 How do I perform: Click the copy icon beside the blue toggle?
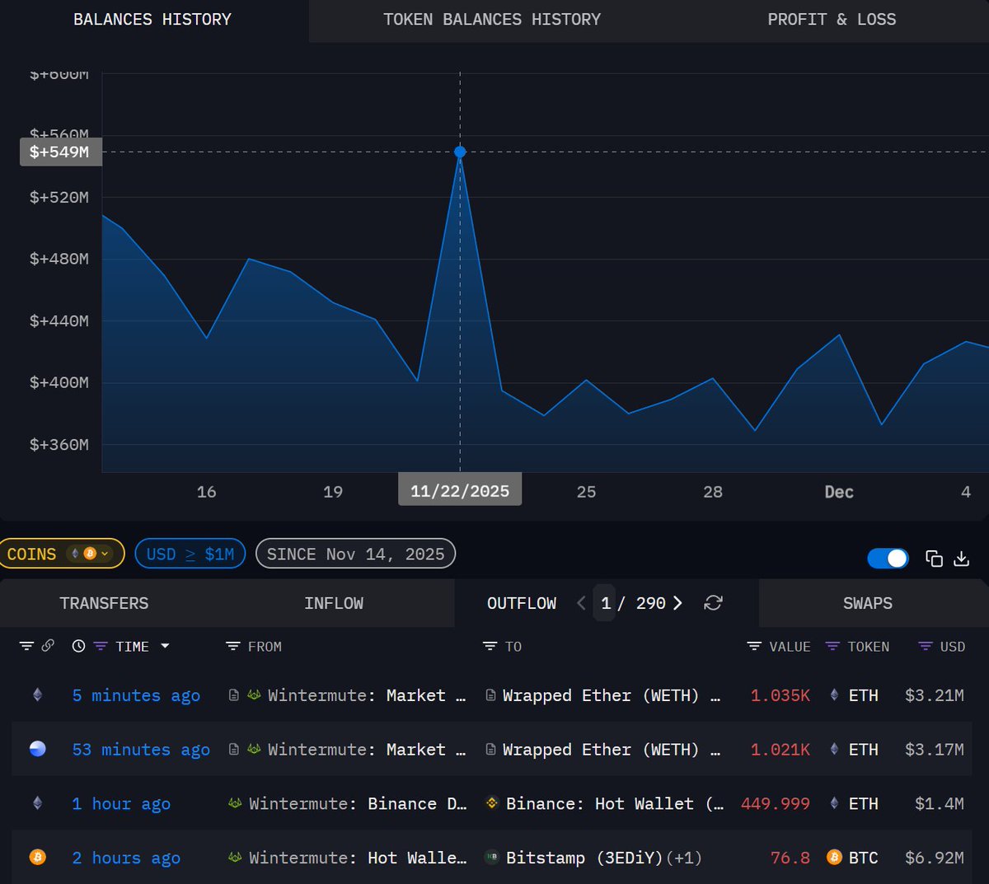point(935,559)
